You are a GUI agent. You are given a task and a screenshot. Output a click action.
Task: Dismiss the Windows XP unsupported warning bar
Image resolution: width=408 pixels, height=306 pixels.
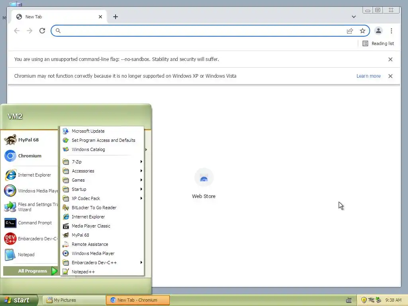(390, 76)
